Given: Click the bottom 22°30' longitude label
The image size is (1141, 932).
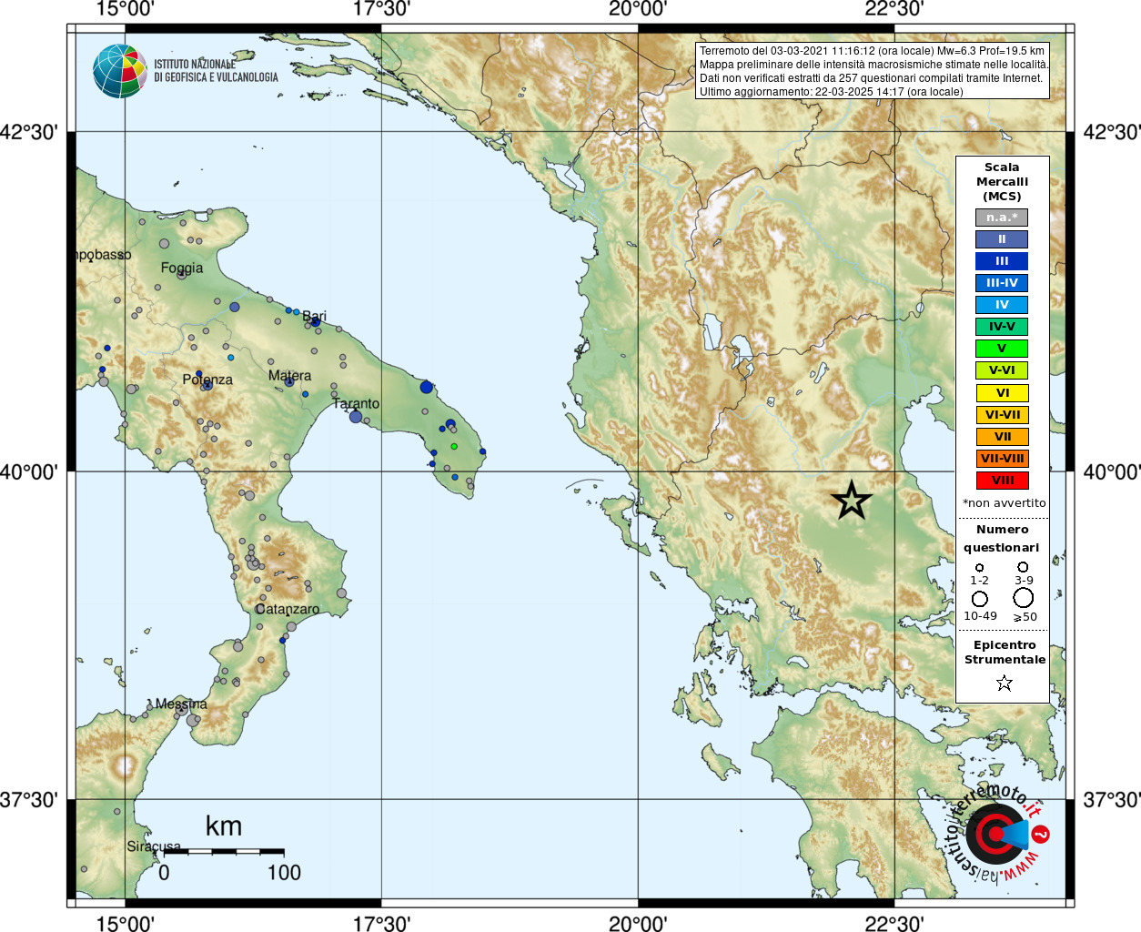Looking at the screenshot, I should [894, 923].
